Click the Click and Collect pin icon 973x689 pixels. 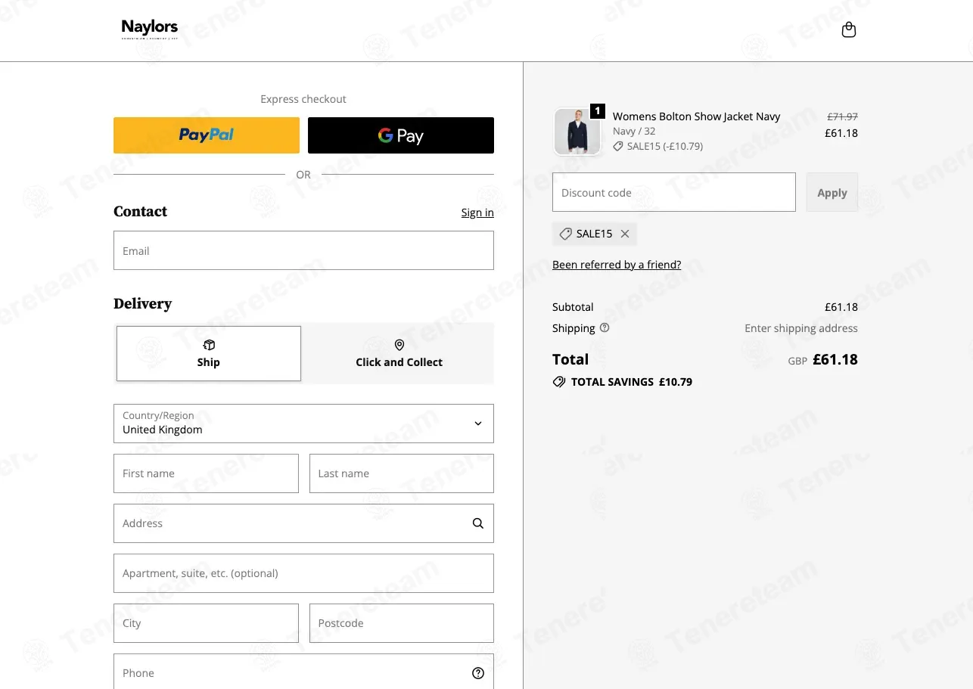[x=399, y=346]
